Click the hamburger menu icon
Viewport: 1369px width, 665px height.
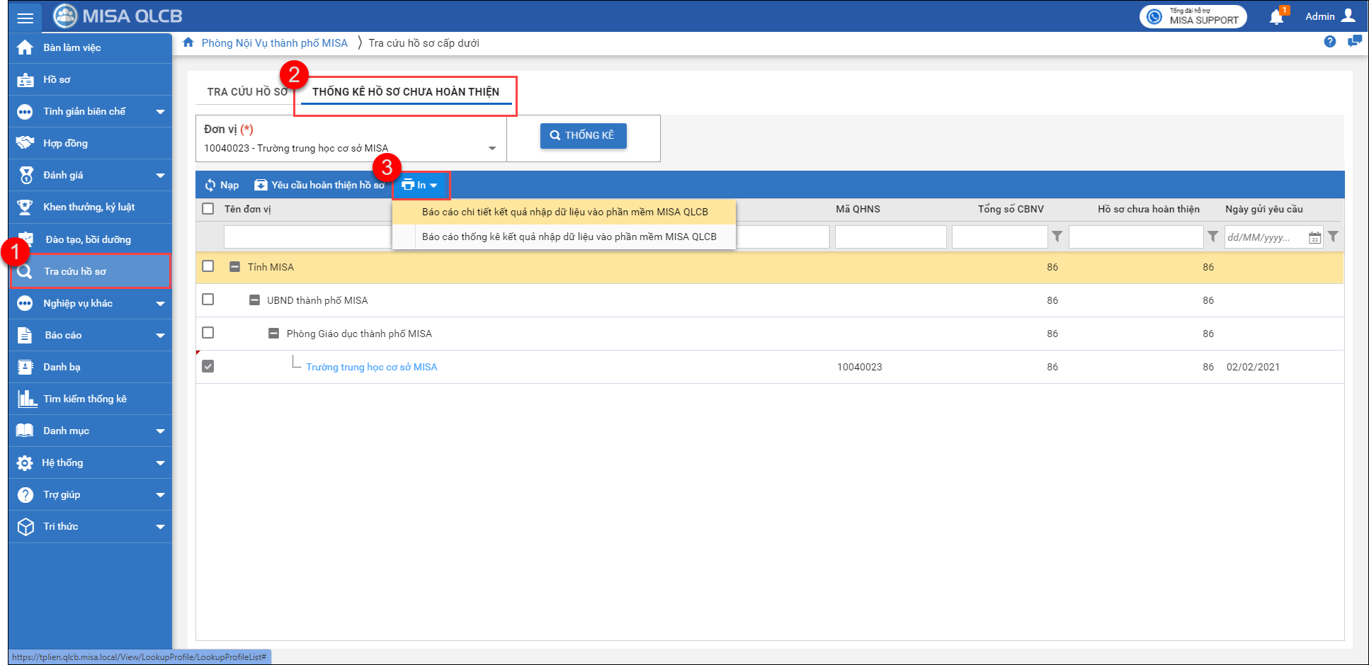click(25, 18)
